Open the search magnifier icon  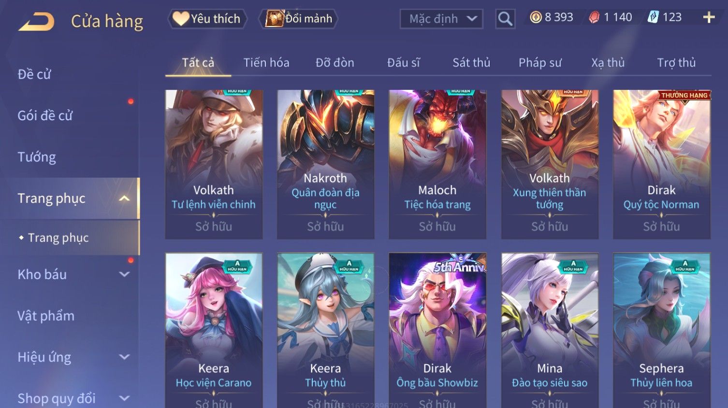(x=505, y=19)
